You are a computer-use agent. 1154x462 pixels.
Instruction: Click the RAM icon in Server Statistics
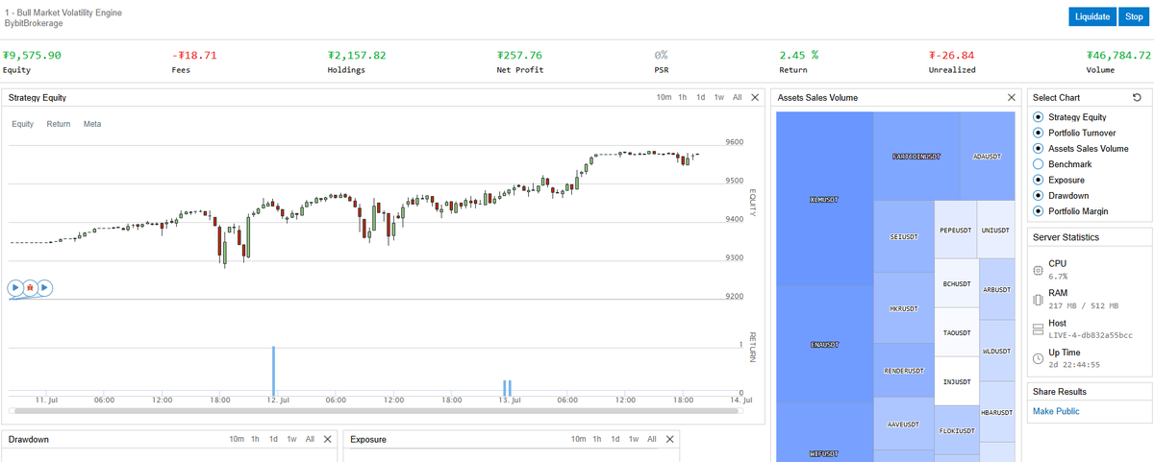[x=1037, y=299]
